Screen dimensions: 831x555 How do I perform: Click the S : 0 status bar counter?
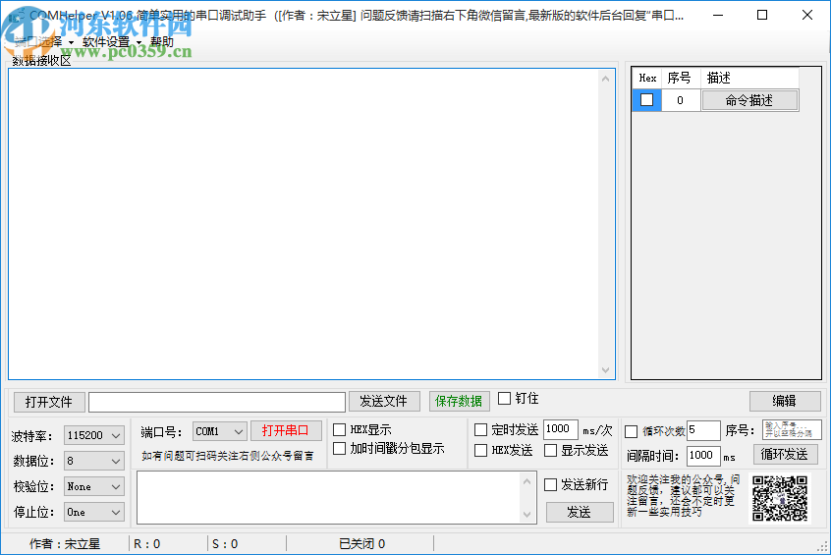coord(225,544)
